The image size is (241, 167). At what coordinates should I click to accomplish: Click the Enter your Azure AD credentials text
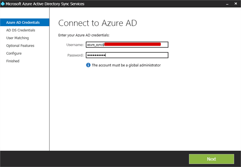[84, 35]
